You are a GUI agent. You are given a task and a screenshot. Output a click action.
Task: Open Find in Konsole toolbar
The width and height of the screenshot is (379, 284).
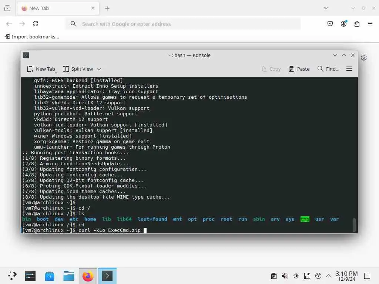click(328, 69)
